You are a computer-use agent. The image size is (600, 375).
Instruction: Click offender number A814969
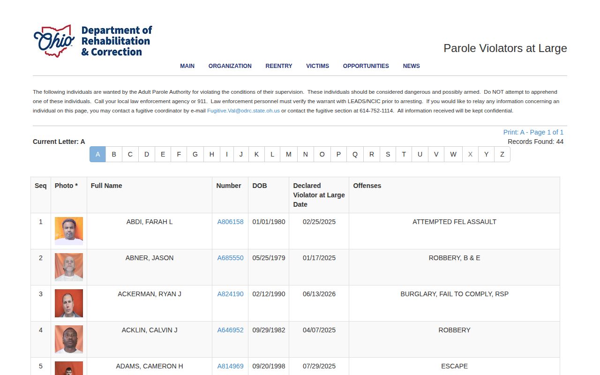point(230,366)
